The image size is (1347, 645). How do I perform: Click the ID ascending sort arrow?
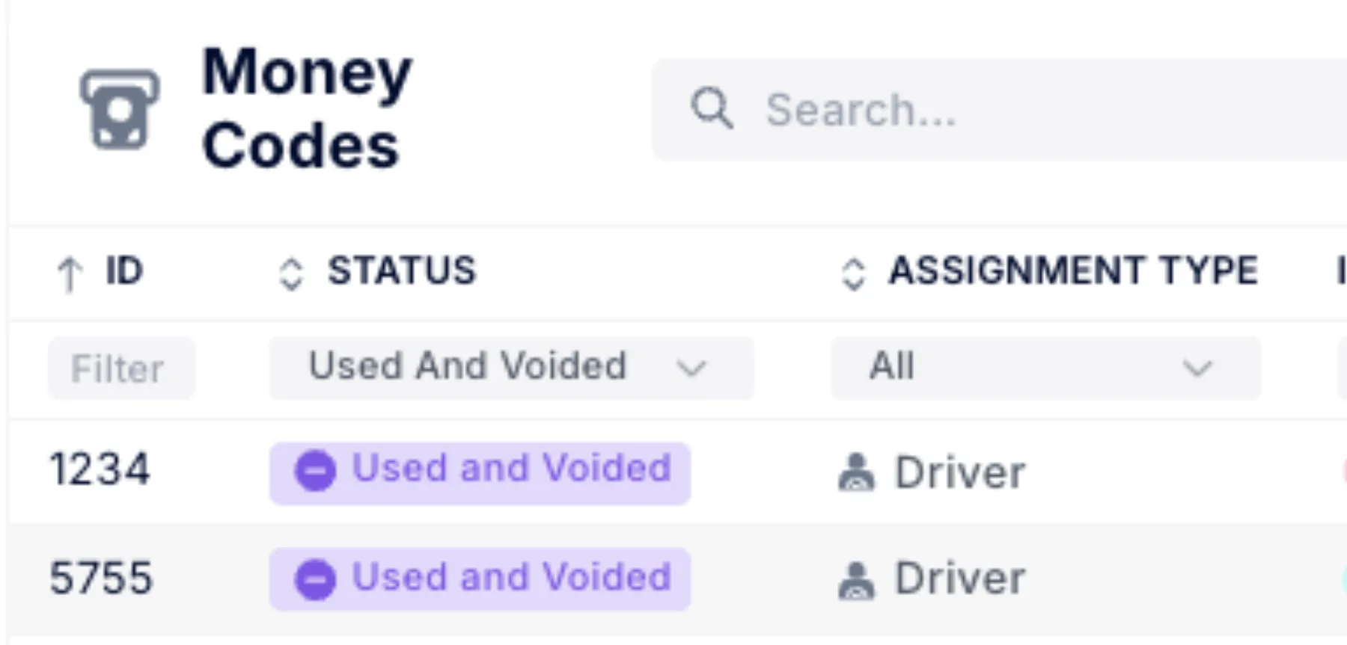tap(70, 274)
